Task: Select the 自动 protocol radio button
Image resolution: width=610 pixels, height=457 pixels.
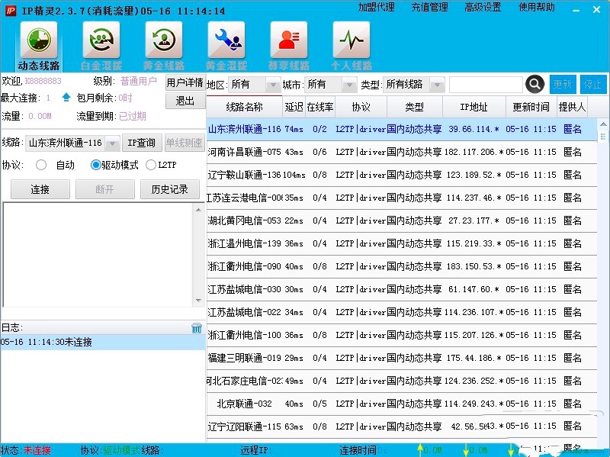Action: (41, 165)
